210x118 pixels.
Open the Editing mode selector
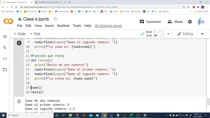coord(185,34)
